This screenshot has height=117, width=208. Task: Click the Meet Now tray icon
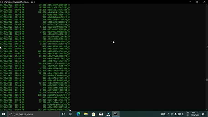click(x=172, y=114)
